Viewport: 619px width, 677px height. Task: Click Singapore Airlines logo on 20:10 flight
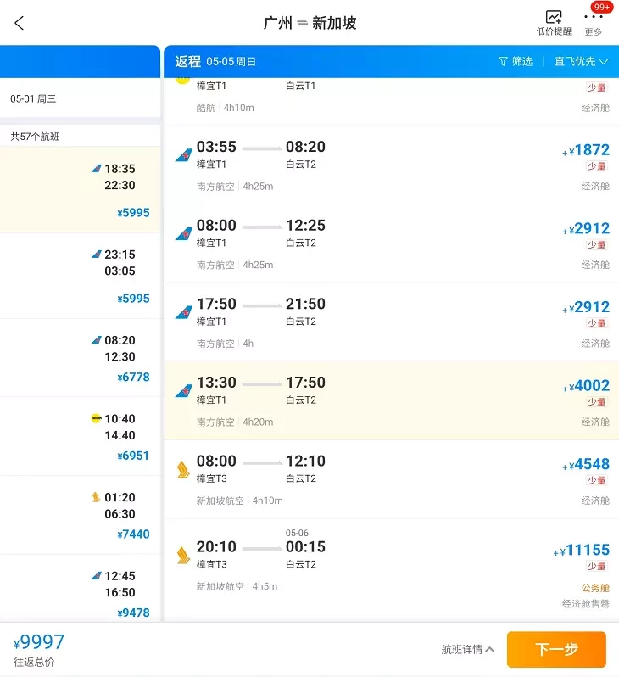[183, 555]
